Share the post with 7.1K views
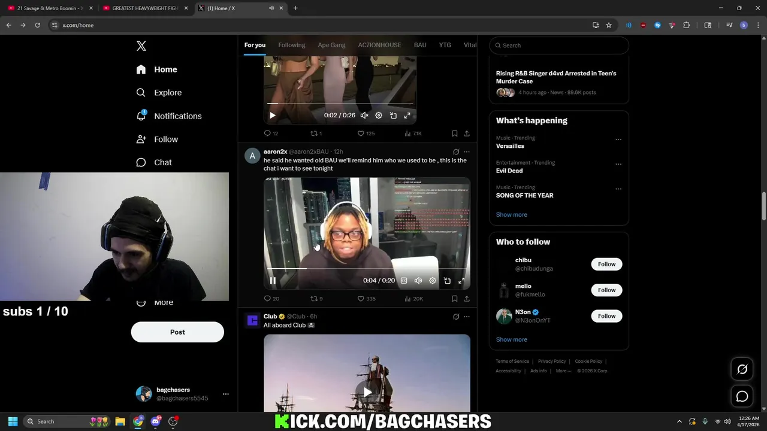This screenshot has height=431, width=767. tap(467, 133)
